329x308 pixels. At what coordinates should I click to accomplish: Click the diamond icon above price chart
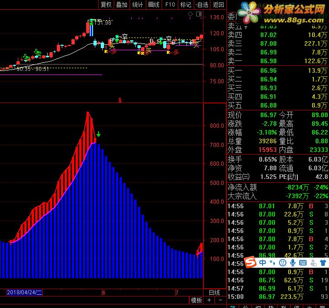(190, 14)
